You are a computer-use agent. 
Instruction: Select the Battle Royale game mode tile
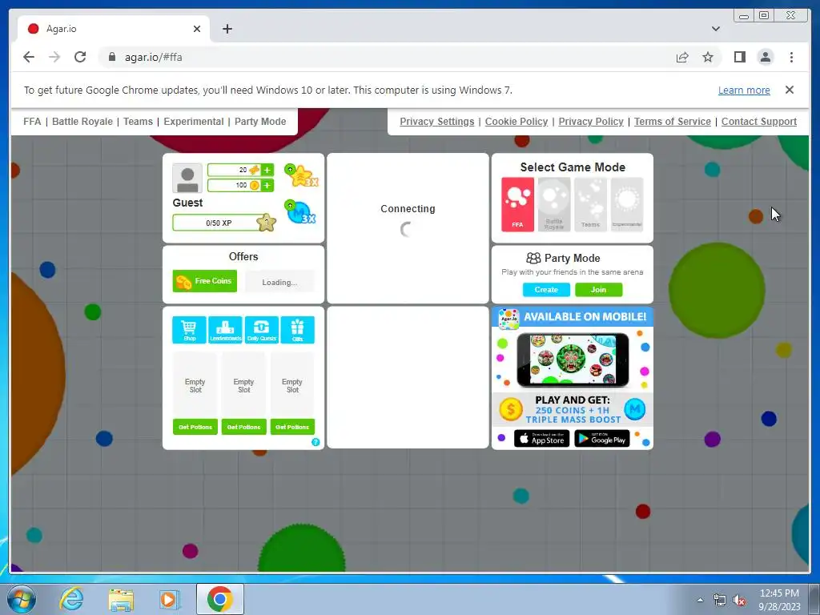554,204
